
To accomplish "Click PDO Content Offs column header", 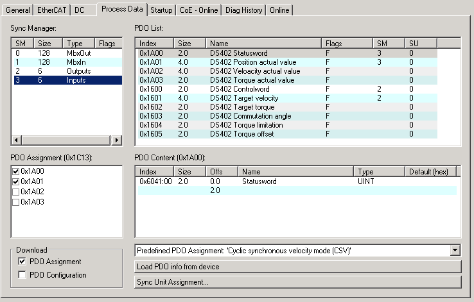I will [222, 172].
